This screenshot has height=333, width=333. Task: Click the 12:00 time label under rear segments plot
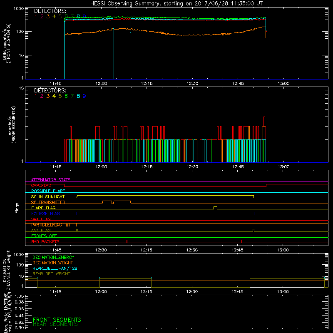point(101,167)
